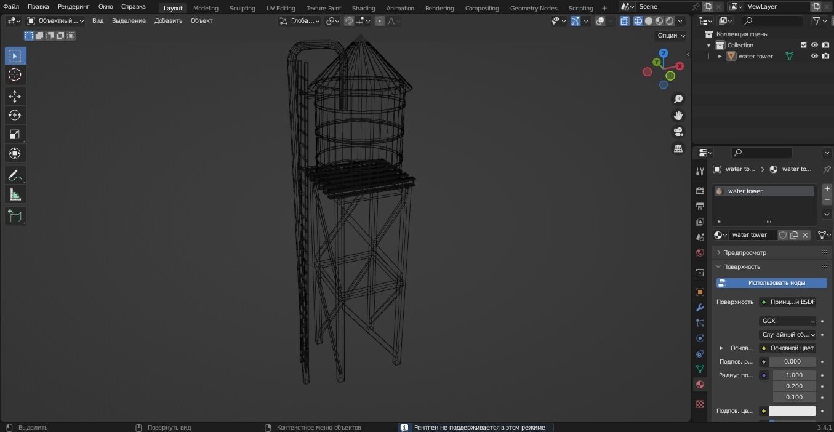Open the Output properties tab

click(700, 206)
